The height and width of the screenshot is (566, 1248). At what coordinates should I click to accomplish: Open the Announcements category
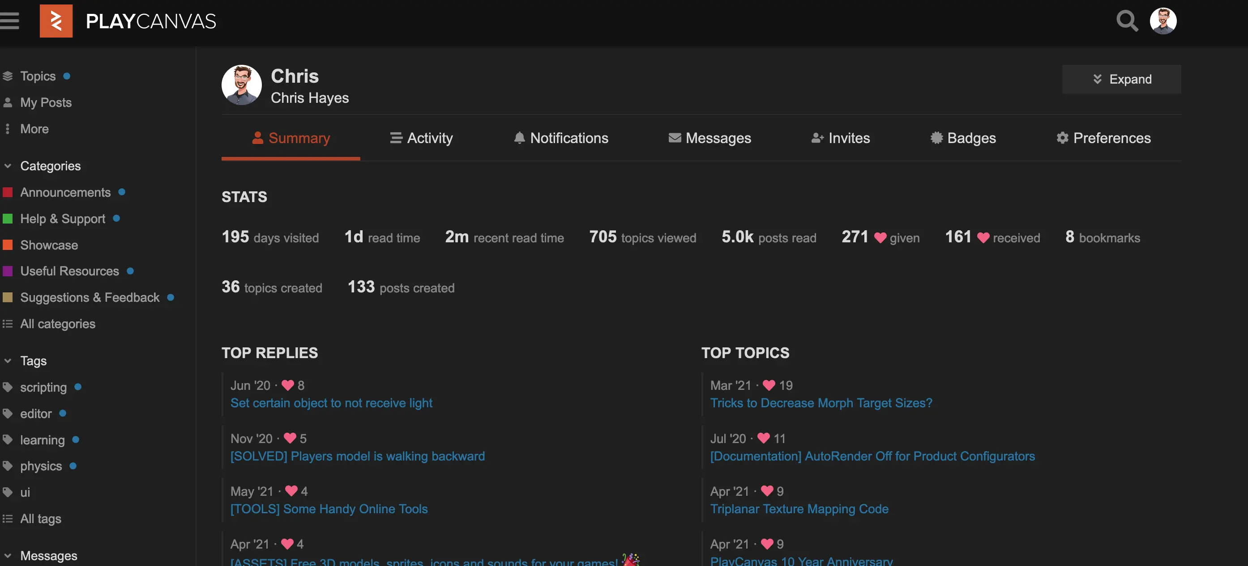tap(65, 193)
